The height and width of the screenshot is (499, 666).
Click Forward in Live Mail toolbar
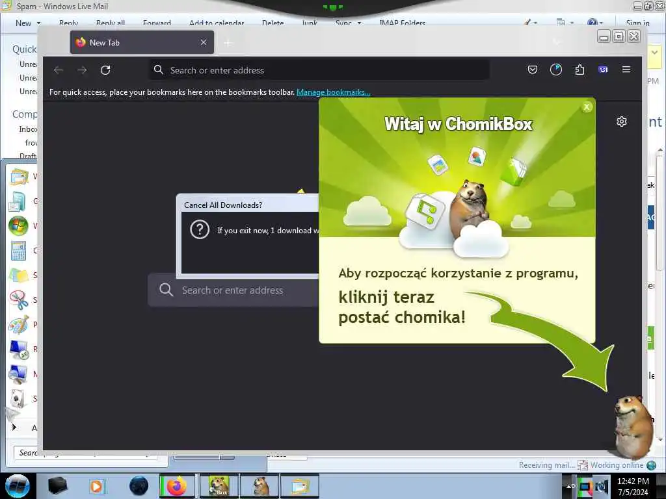coord(157,23)
